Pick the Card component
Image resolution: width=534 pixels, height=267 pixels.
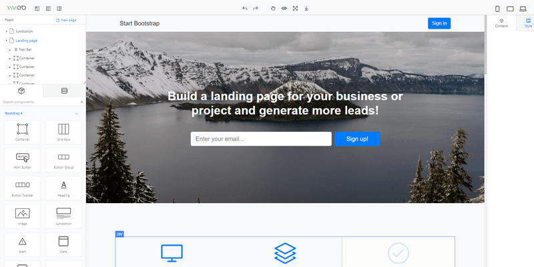pos(63,244)
